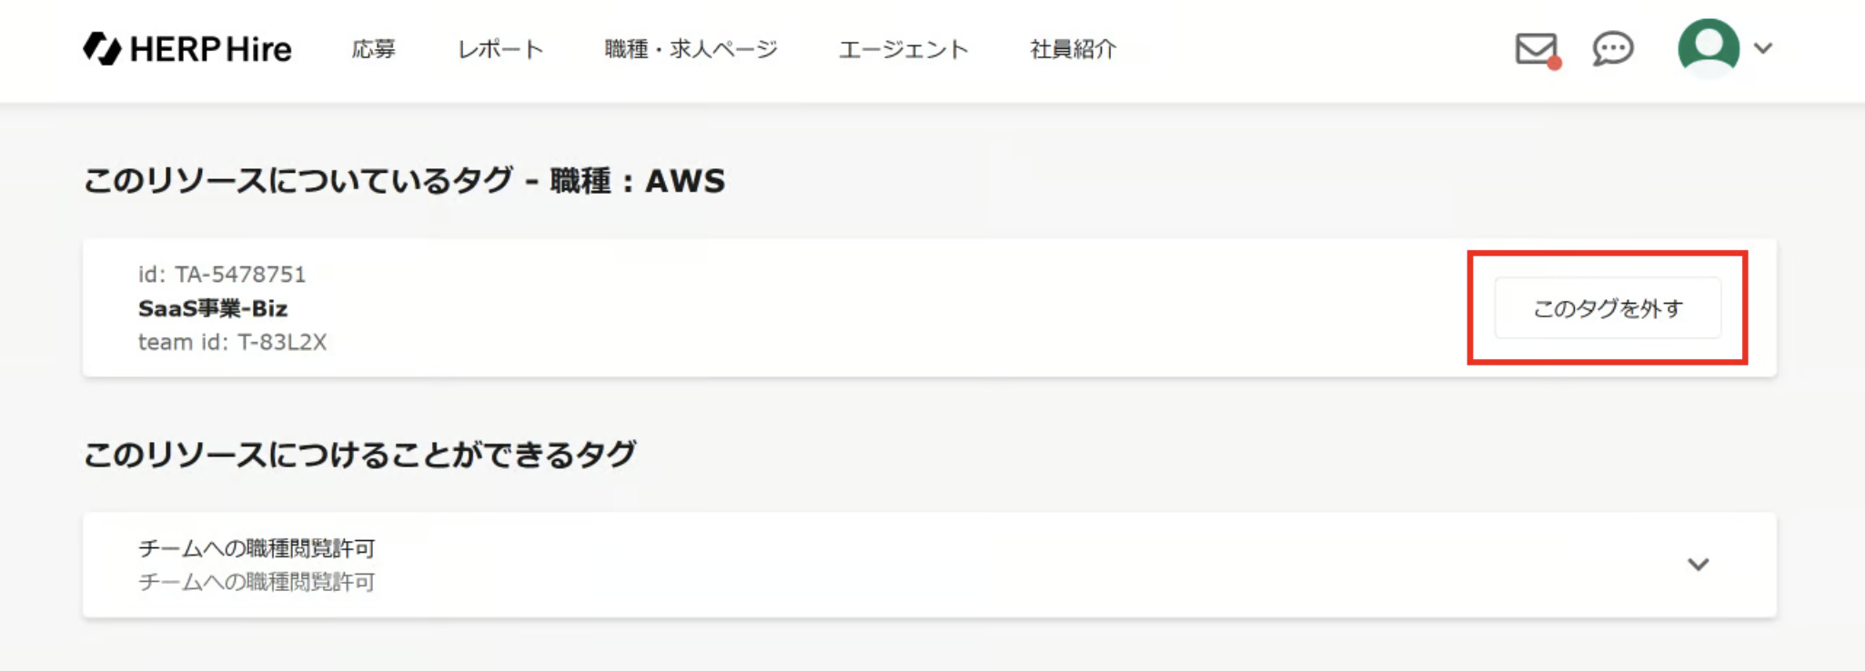Go to the レポート page
Viewport: 1865px width, 671px height.
pyautogui.click(x=500, y=49)
